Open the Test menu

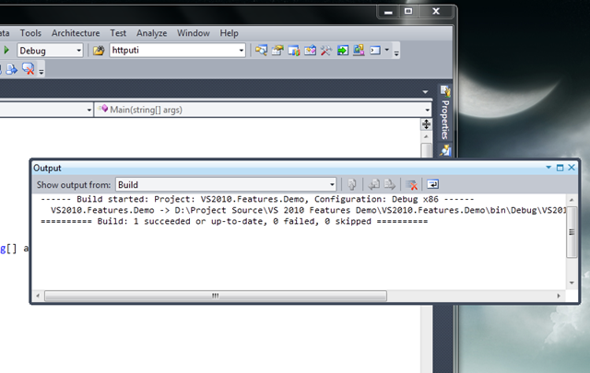pos(118,33)
